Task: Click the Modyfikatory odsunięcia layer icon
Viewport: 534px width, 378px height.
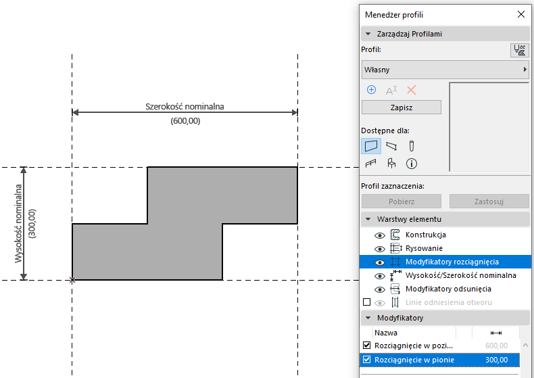Action: pyautogui.click(x=395, y=289)
